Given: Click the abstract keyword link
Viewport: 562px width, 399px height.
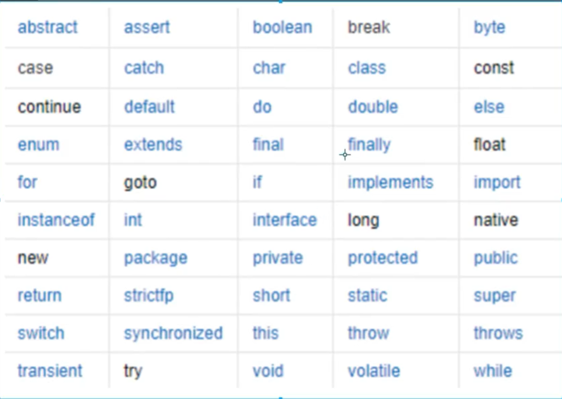Looking at the screenshot, I should pos(47,27).
